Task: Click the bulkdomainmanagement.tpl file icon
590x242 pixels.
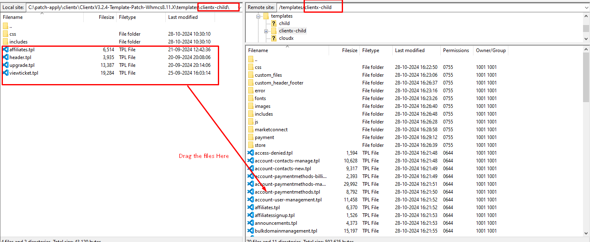Action: tap(251, 231)
